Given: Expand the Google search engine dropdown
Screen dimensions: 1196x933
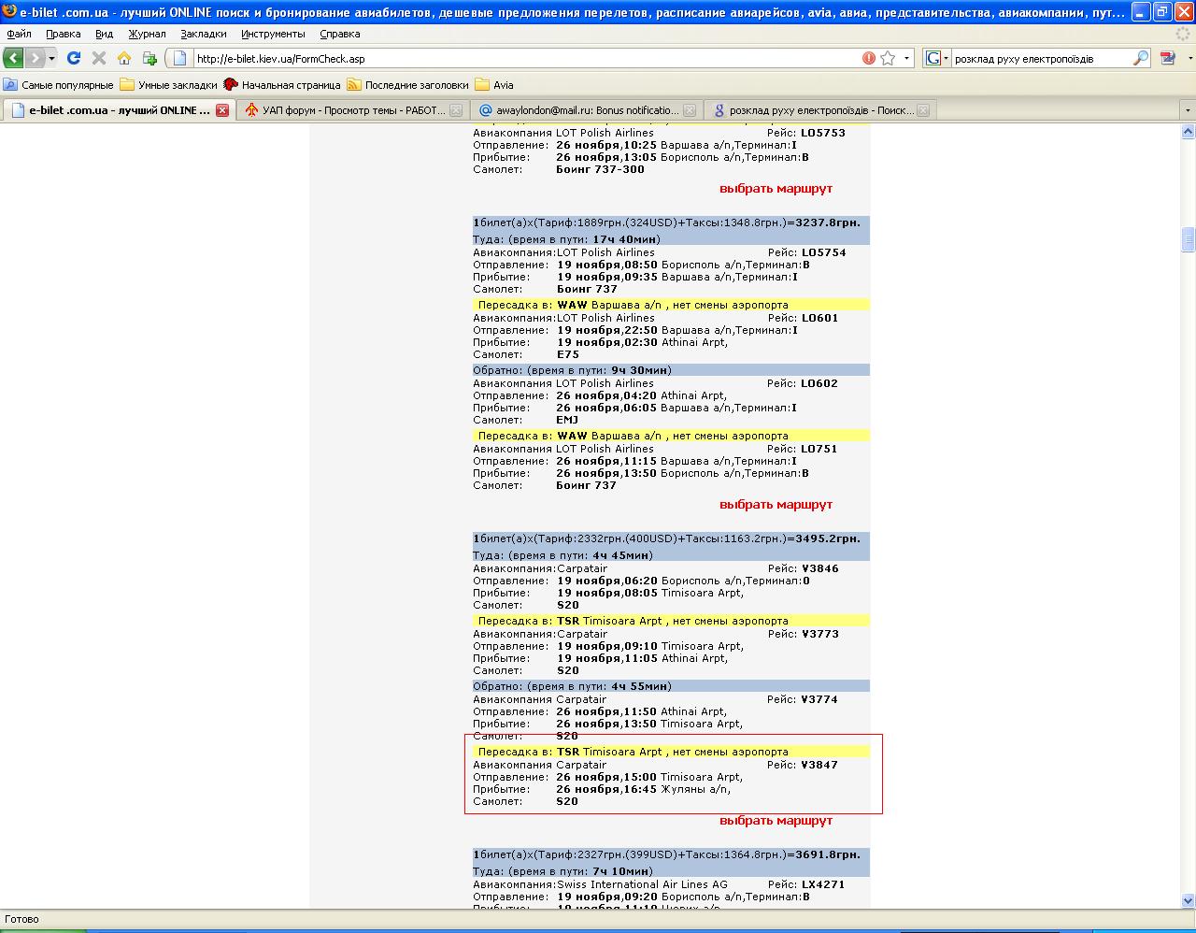Looking at the screenshot, I should [936, 58].
